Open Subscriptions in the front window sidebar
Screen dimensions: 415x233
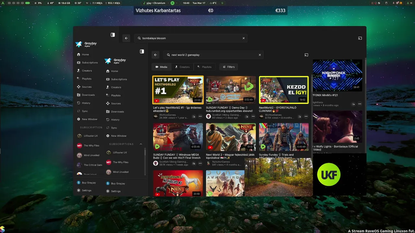(119, 79)
